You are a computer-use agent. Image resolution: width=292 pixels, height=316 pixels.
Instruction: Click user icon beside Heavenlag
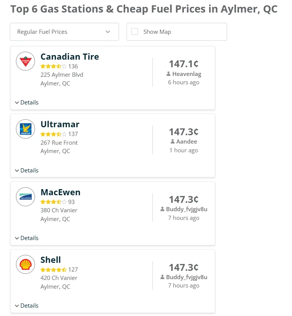pos(168,74)
